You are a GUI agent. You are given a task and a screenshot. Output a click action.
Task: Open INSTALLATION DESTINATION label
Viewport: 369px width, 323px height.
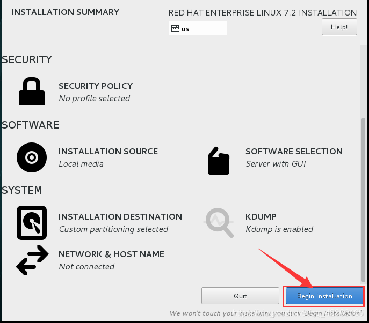click(x=120, y=216)
